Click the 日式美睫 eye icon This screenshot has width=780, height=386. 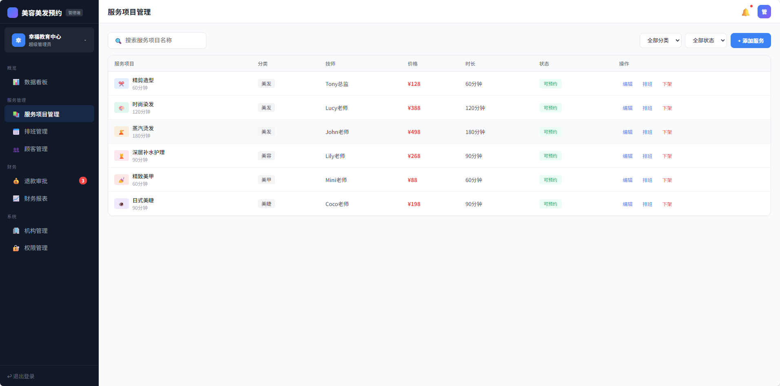click(x=121, y=204)
